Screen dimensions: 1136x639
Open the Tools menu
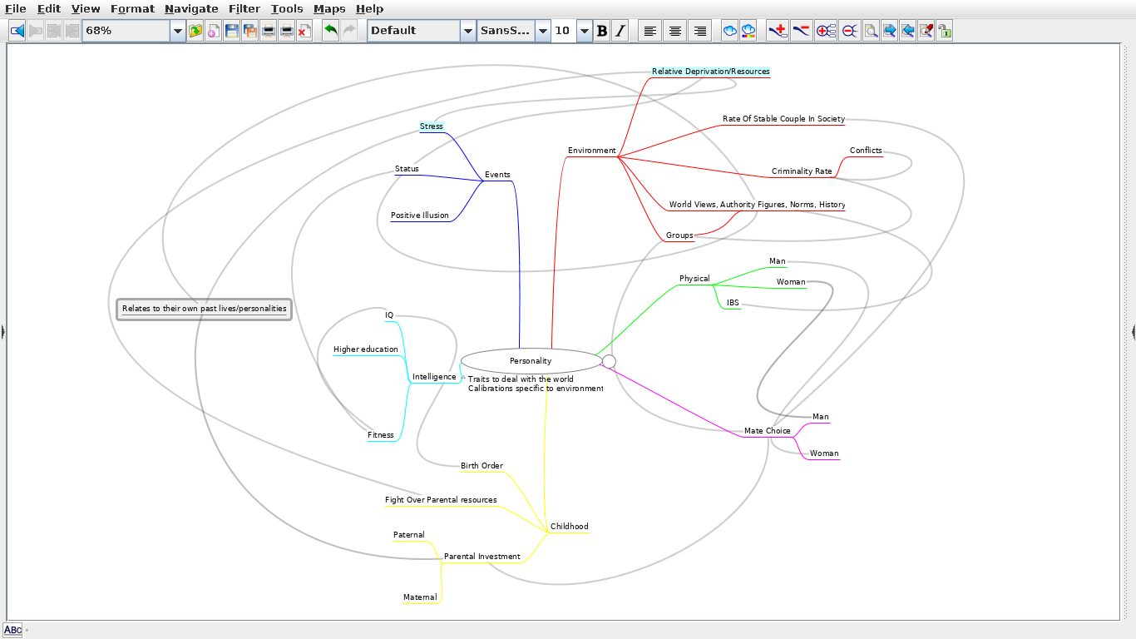pos(287,9)
